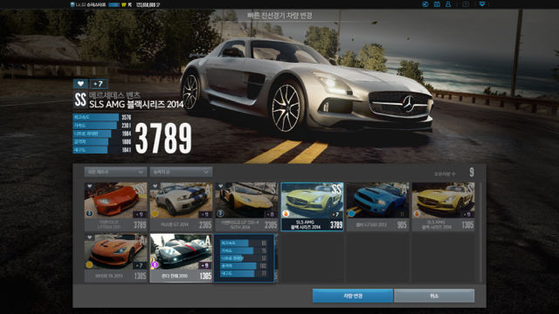559x314 pixels.
Task: Open the first filter dropdown above car list
Action: coord(115,172)
